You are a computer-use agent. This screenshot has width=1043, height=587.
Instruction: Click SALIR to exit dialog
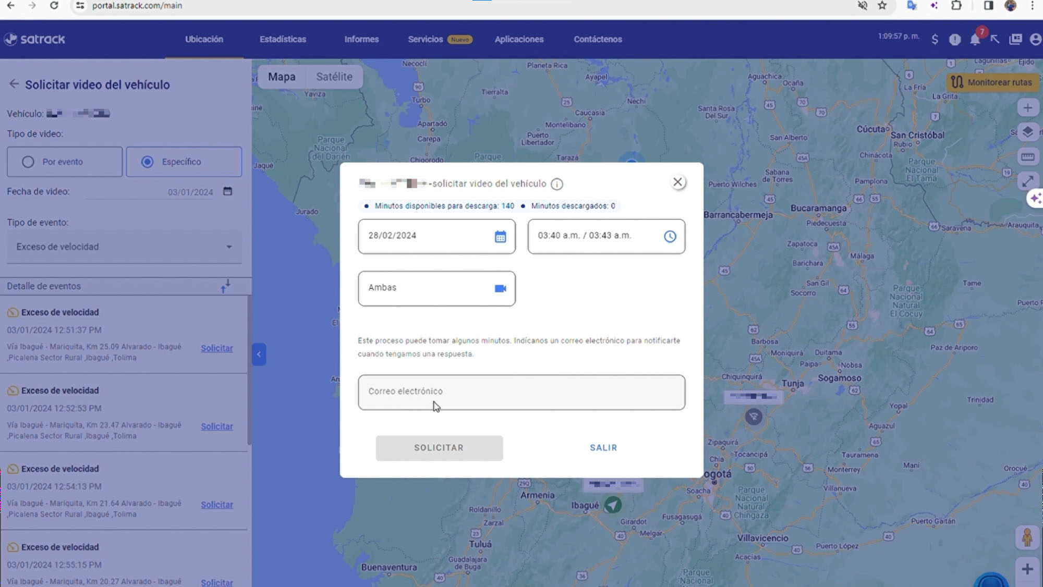pyautogui.click(x=603, y=448)
